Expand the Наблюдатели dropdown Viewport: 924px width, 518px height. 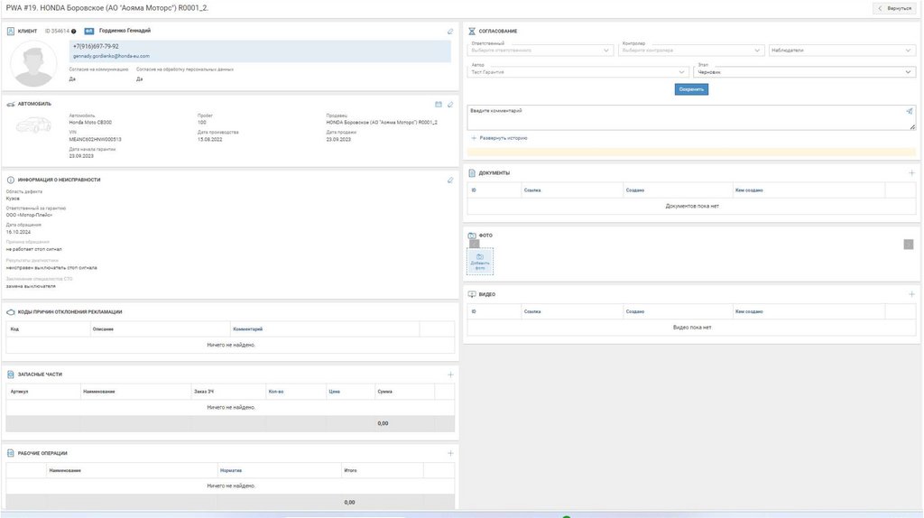click(x=843, y=51)
